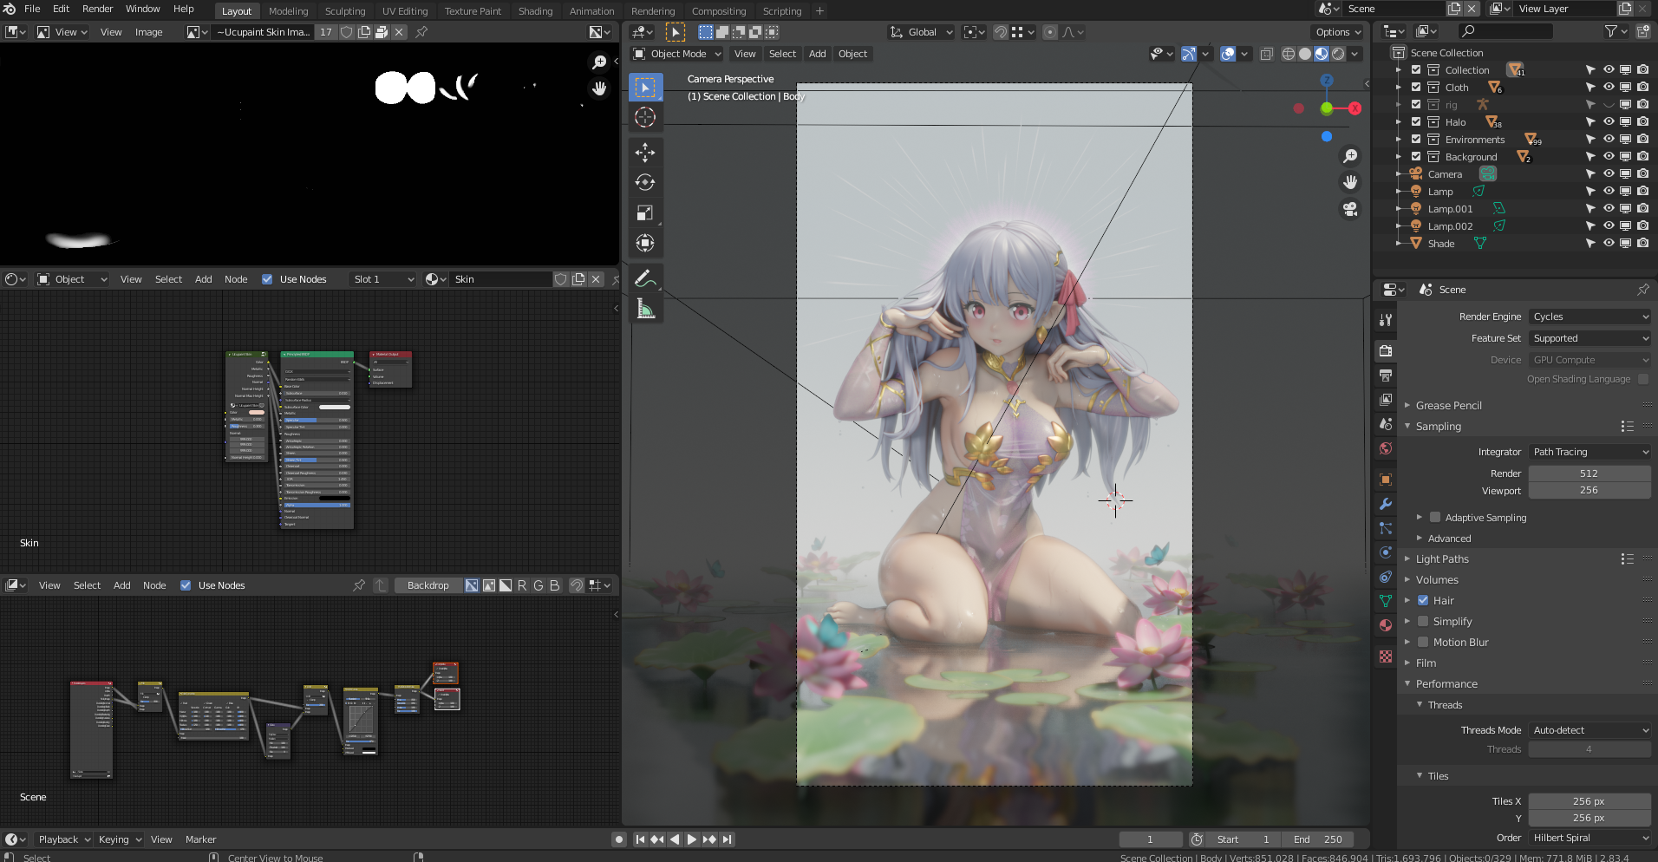Image resolution: width=1658 pixels, height=862 pixels.
Task: Open the View Layer properties tab
Action: (x=1386, y=400)
